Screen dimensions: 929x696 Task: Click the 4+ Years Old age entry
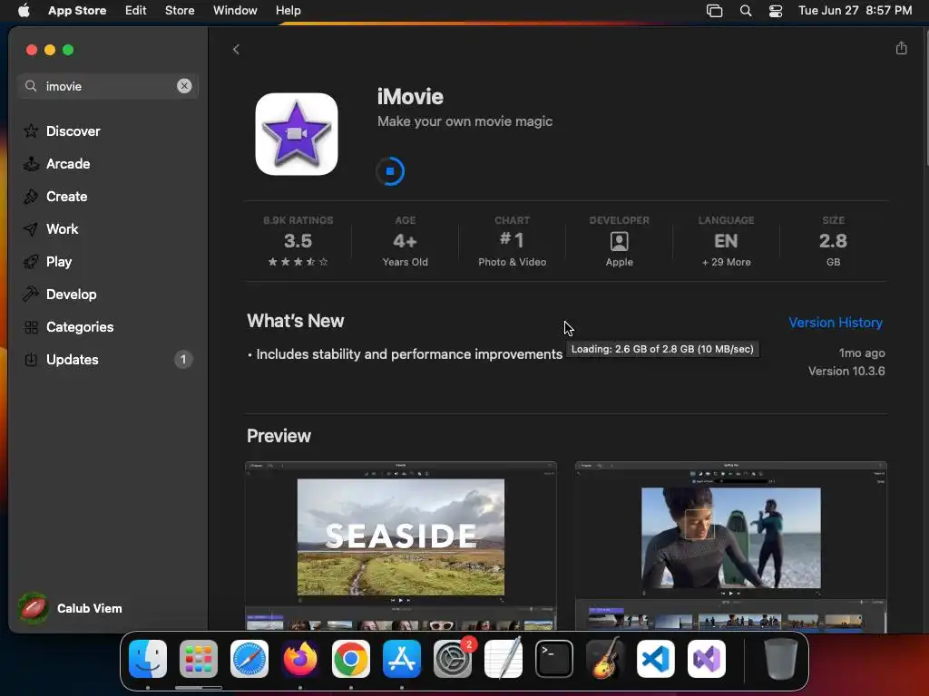[x=406, y=243]
